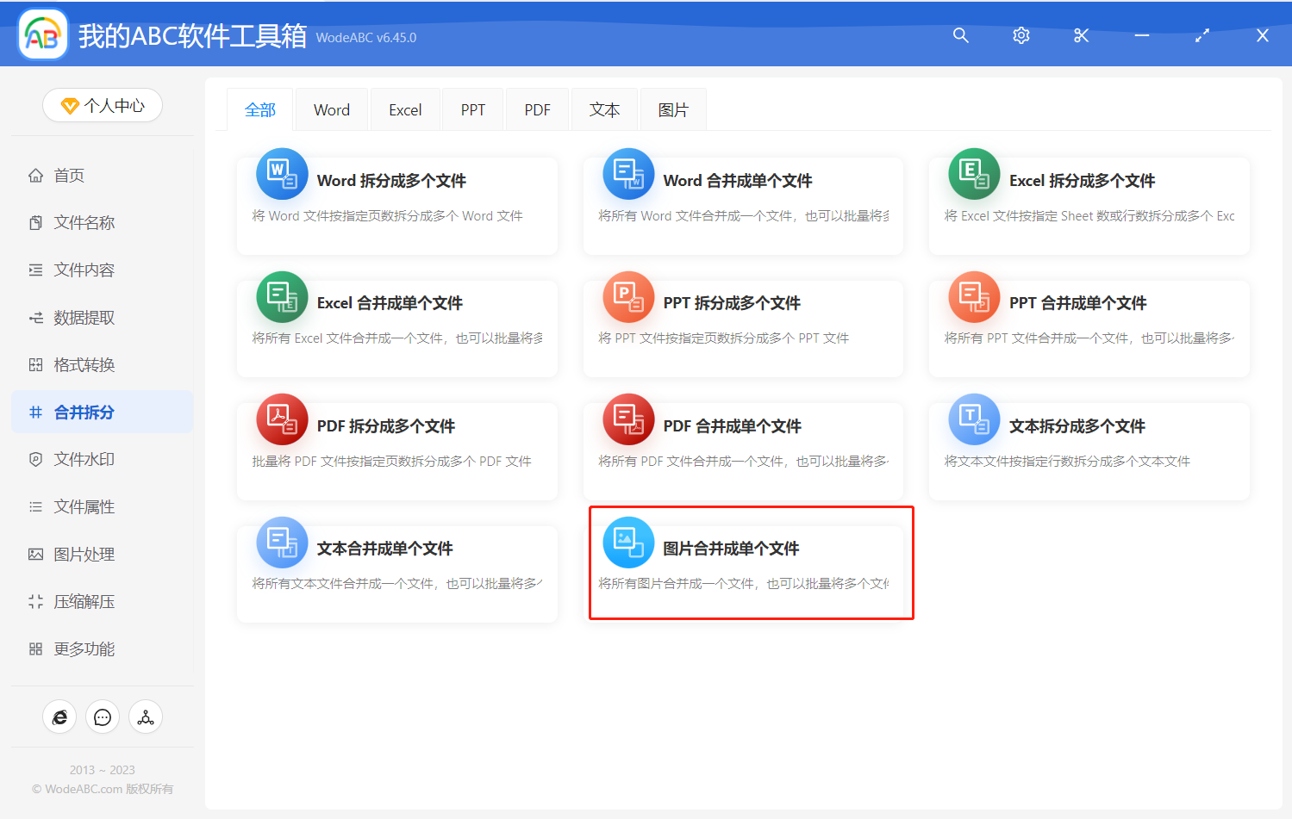Select the 数据提取 sidebar icon
Viewport: 1292px width, 819px height.
coord(35,317)
